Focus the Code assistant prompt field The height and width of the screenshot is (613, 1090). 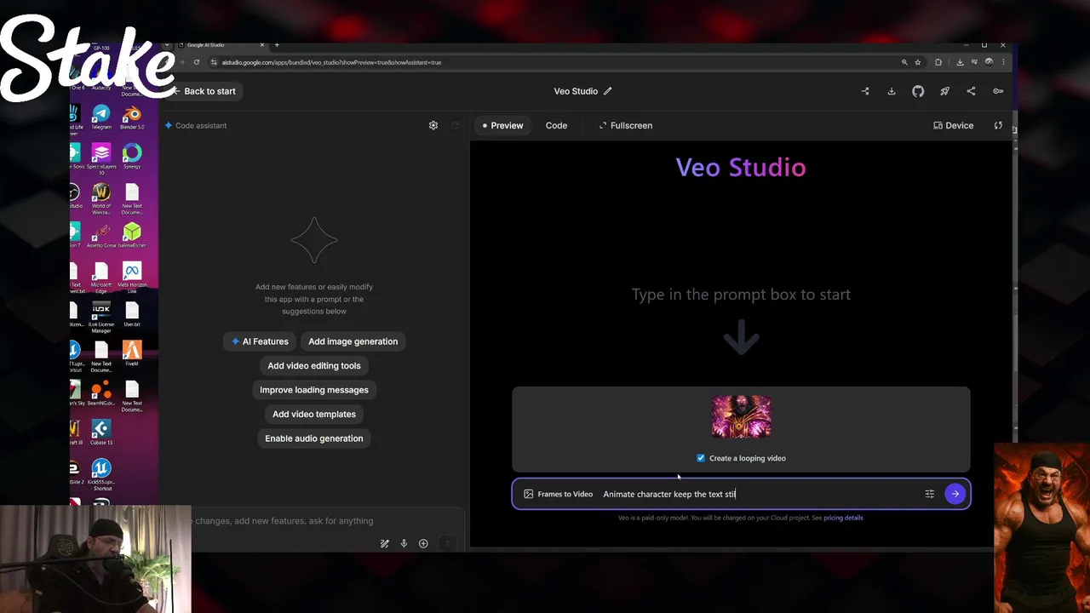coord(327,520)
